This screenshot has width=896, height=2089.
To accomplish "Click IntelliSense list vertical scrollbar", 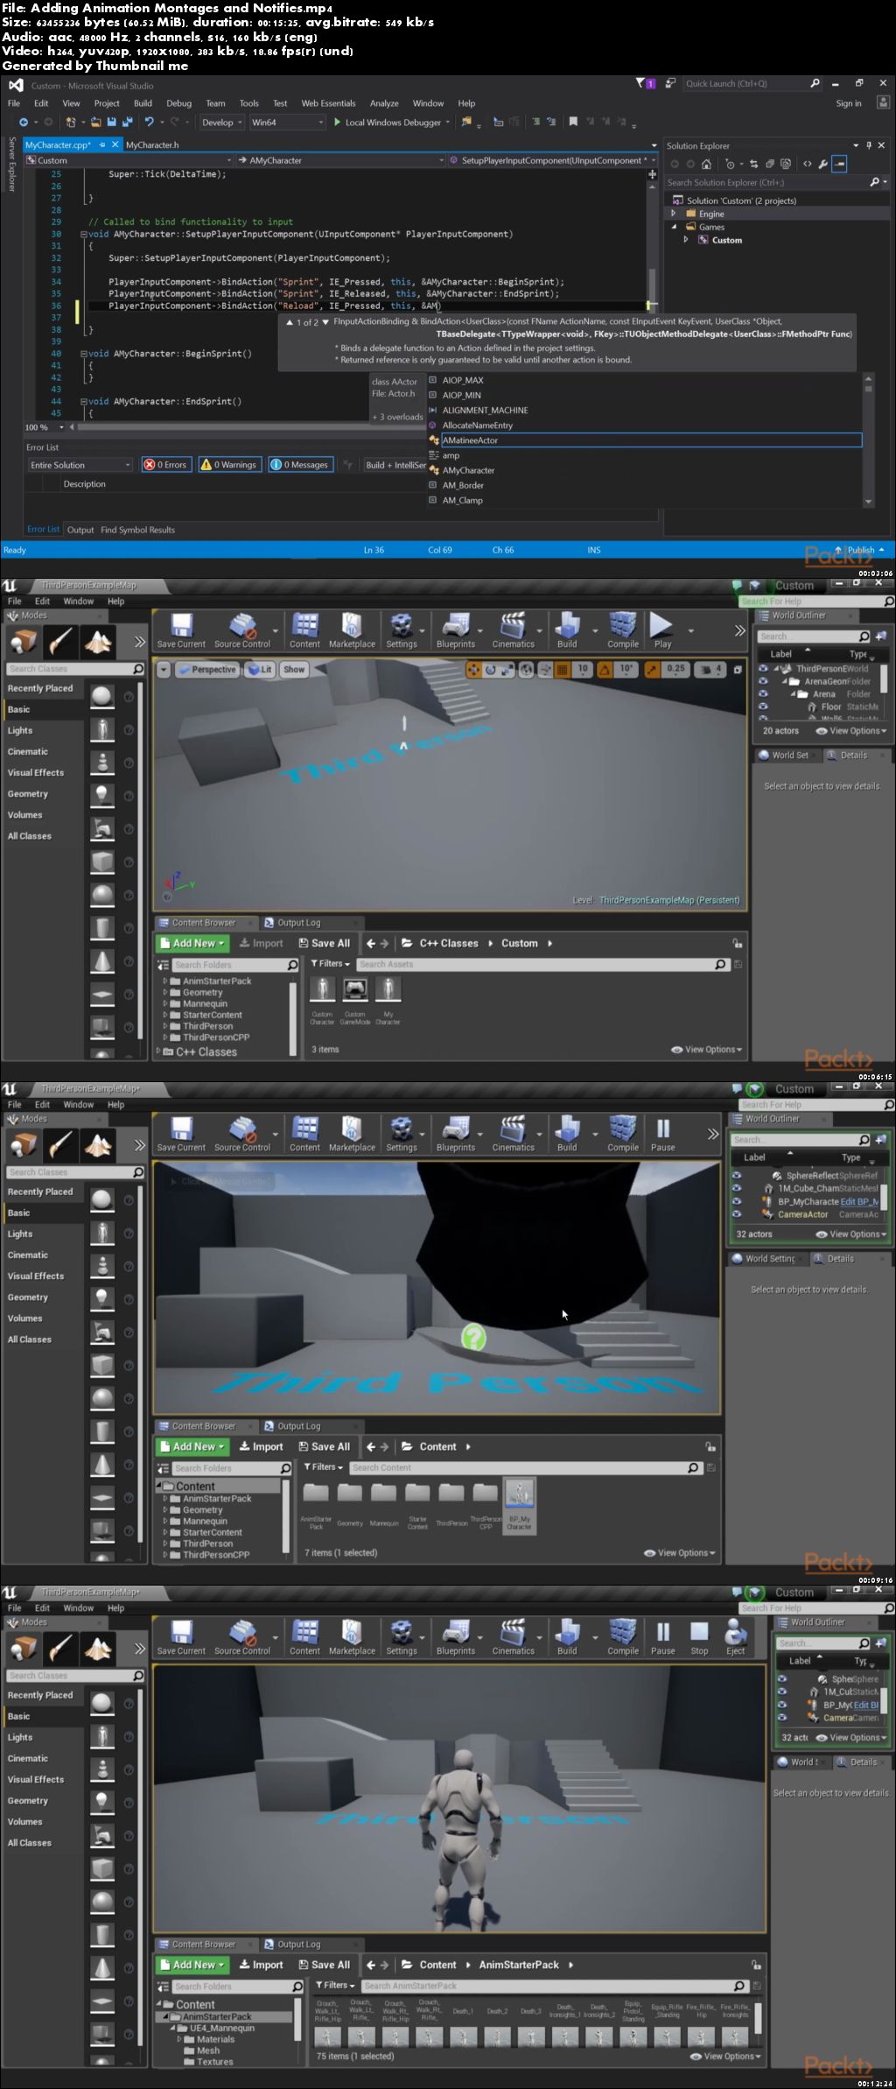I will (868, 440).
